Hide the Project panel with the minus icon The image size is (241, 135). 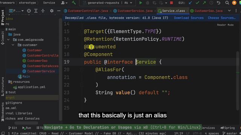click(59, 11)
